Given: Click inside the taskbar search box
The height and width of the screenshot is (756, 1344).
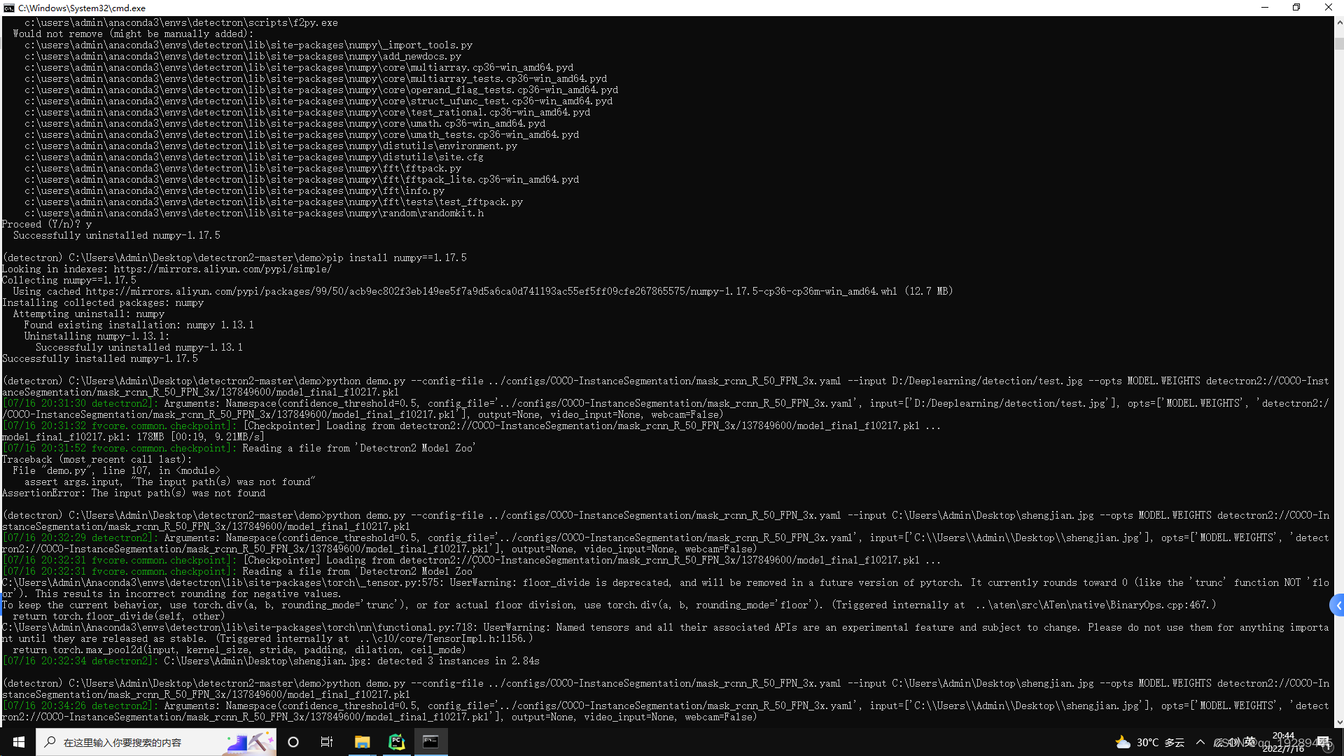Looking at the screenshot, I should (140, 742).
